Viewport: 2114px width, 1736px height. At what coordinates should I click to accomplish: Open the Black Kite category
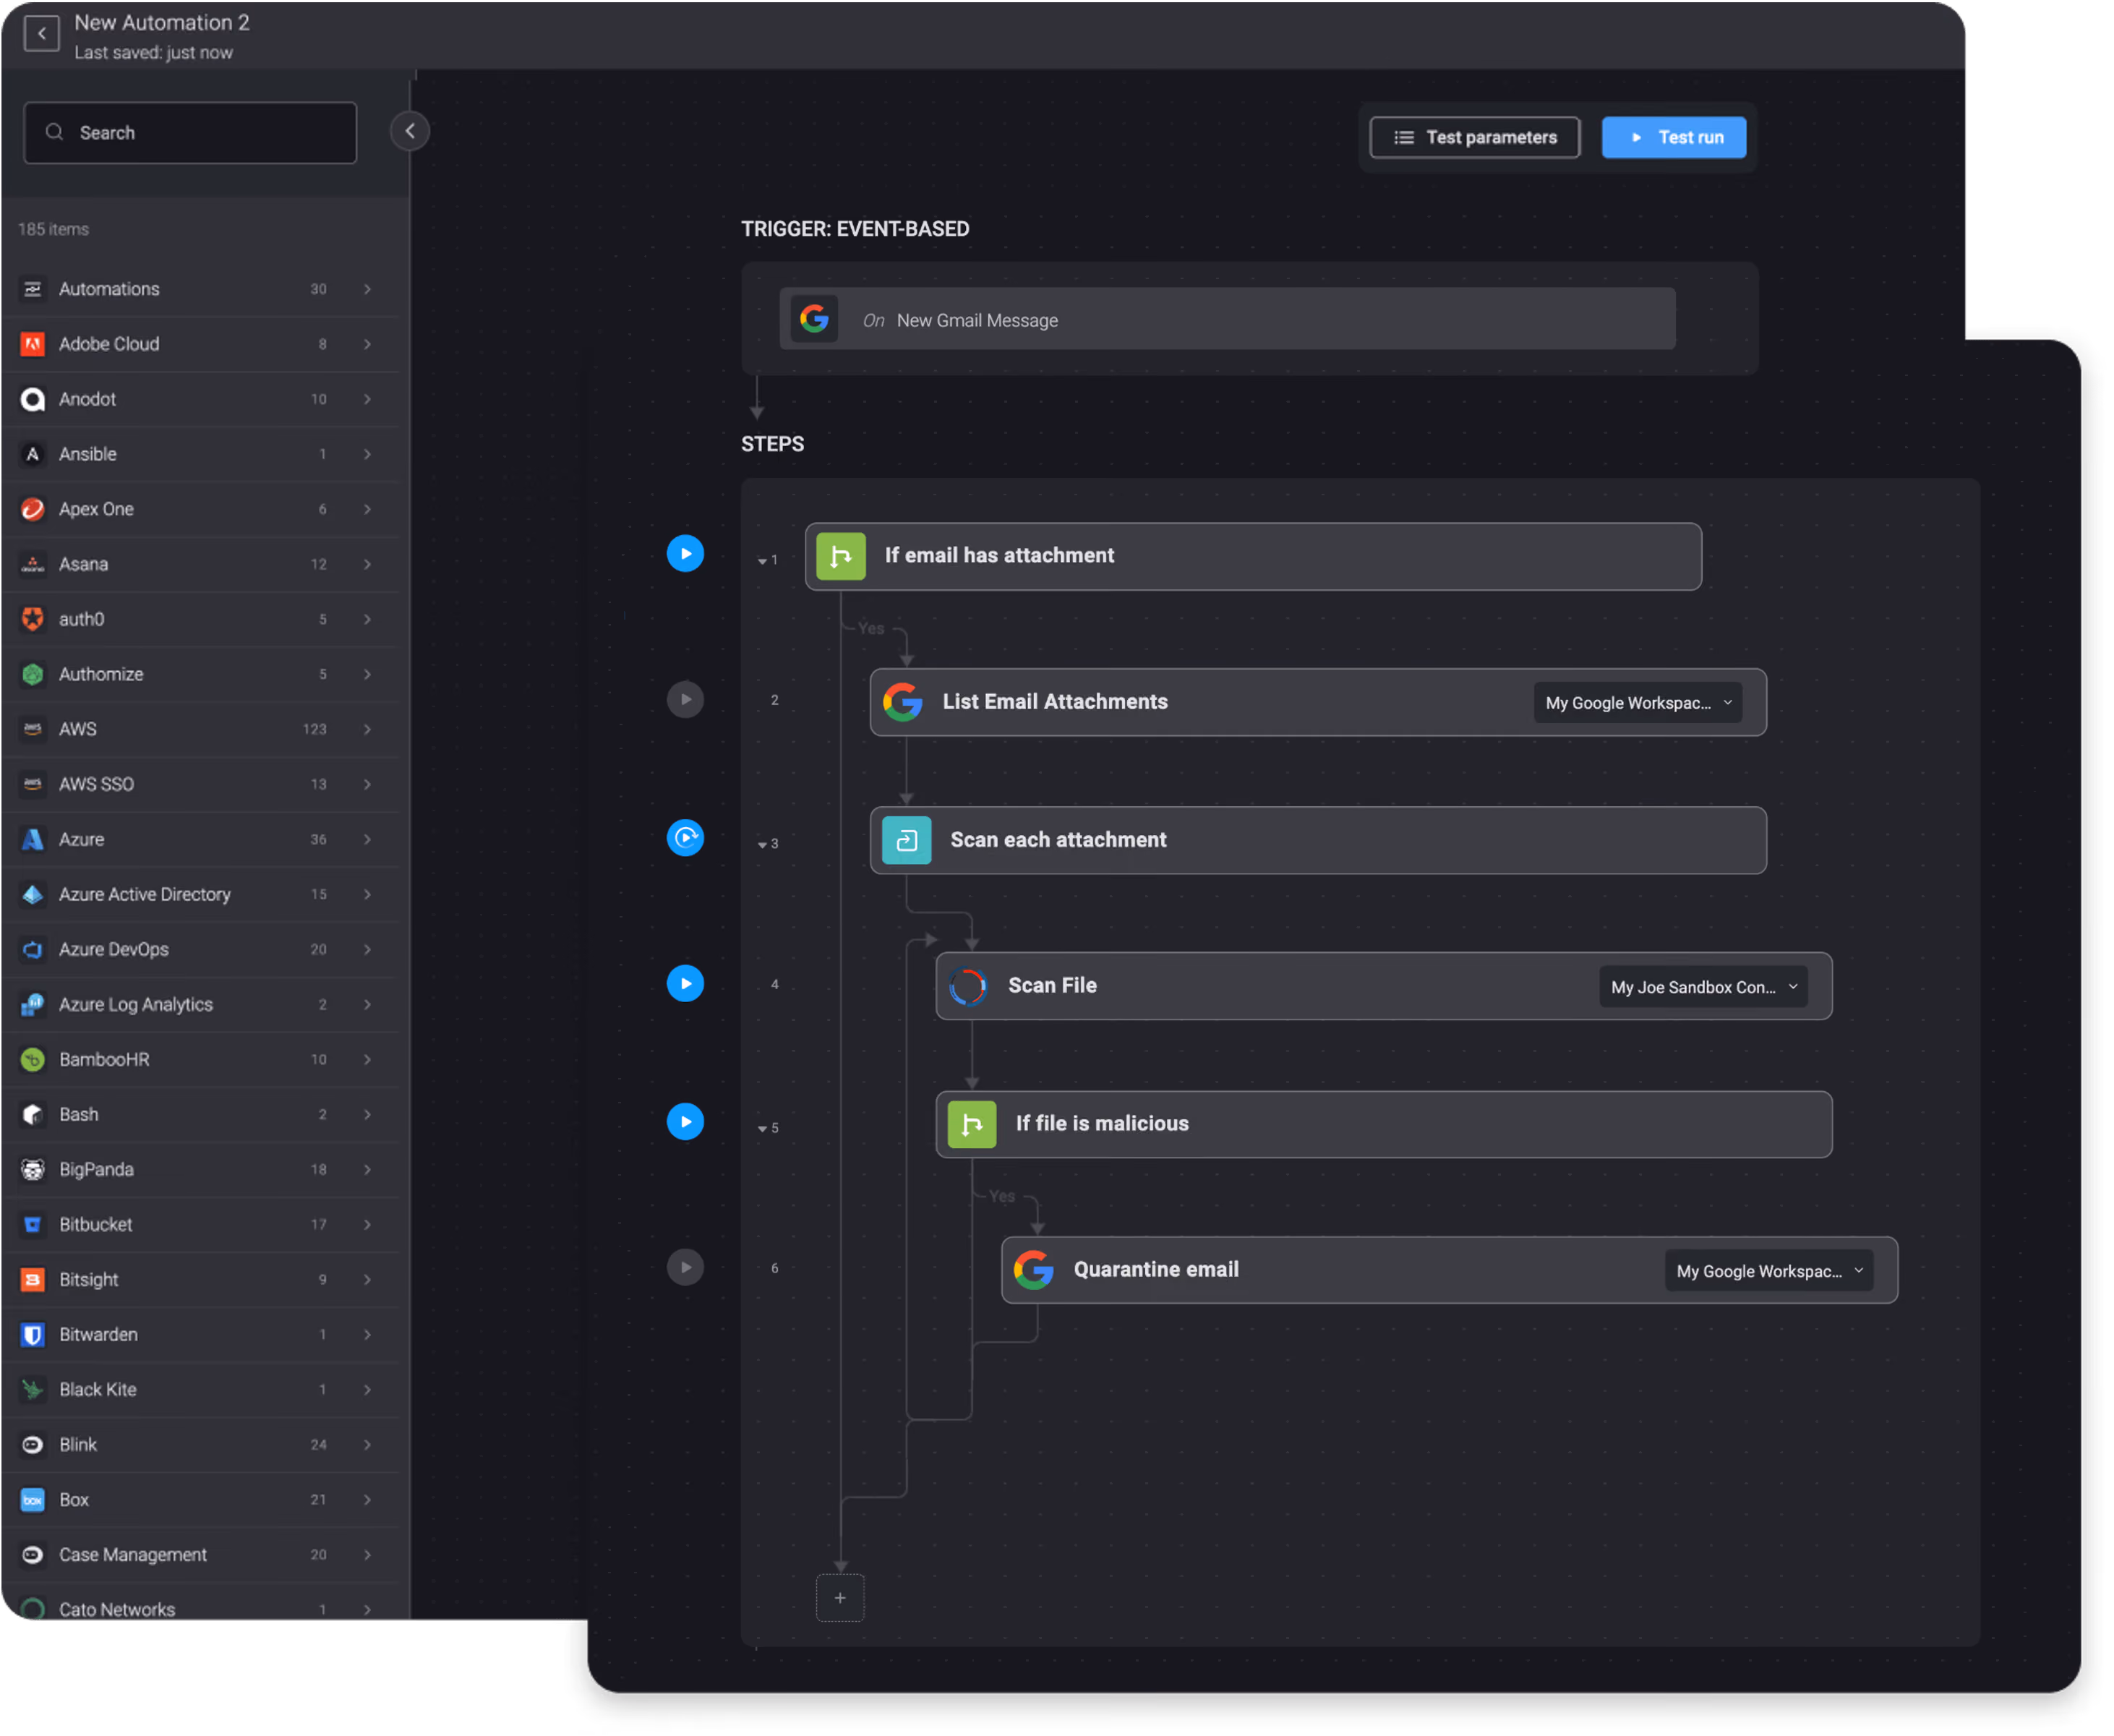coord(200,1390)
